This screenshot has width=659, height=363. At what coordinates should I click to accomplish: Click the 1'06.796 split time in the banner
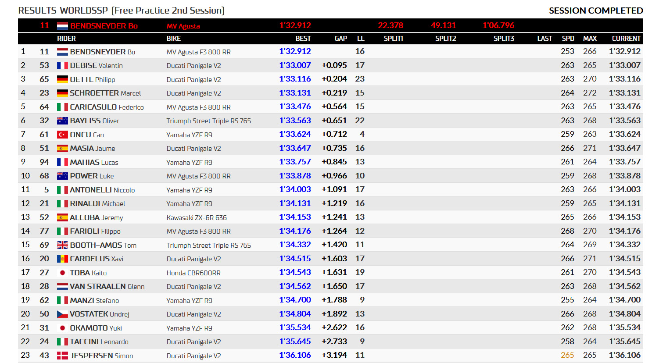[498, 25]
